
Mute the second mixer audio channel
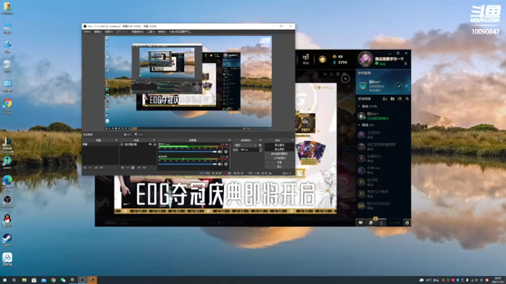(x=220, y=164)
